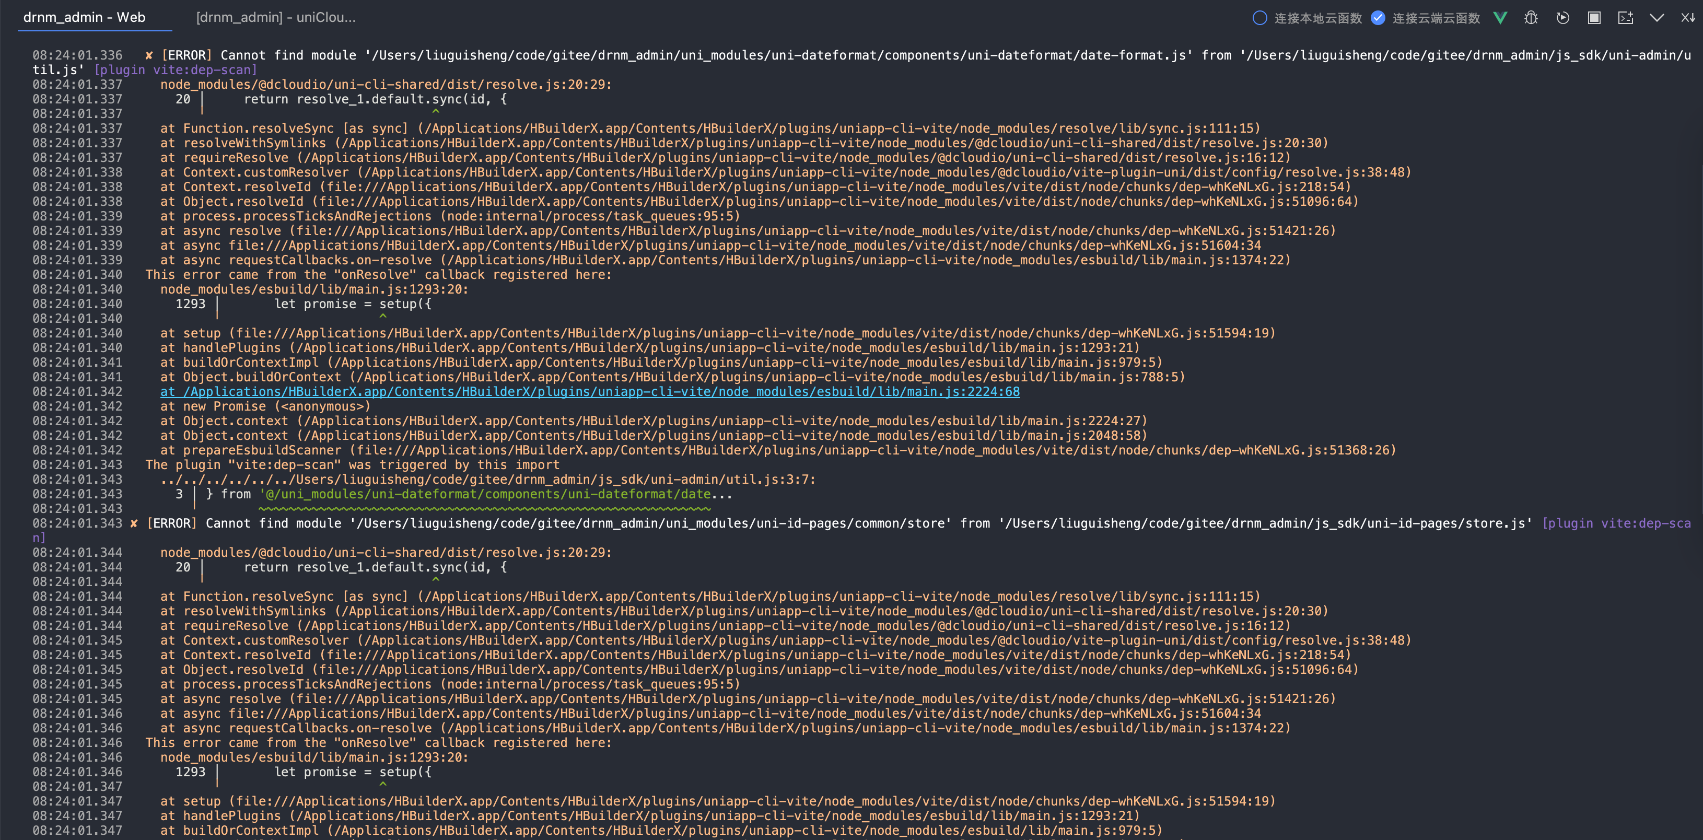Click the js_sdk/uni-admin/util.js:3:7 path line
The height and width of the screenshot is (840, 1703).
pos(488,480)
